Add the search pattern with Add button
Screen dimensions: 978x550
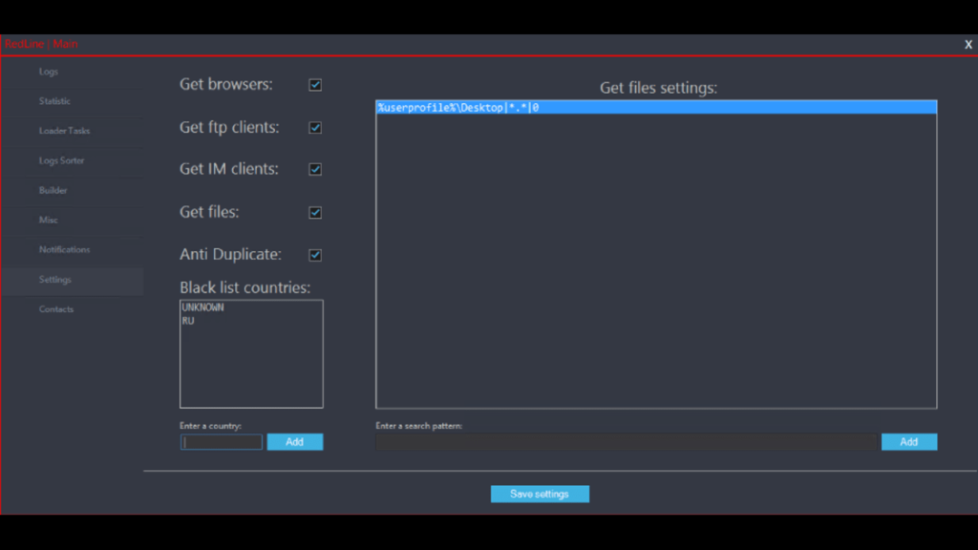pyautogui.click(x=909, y=442)
